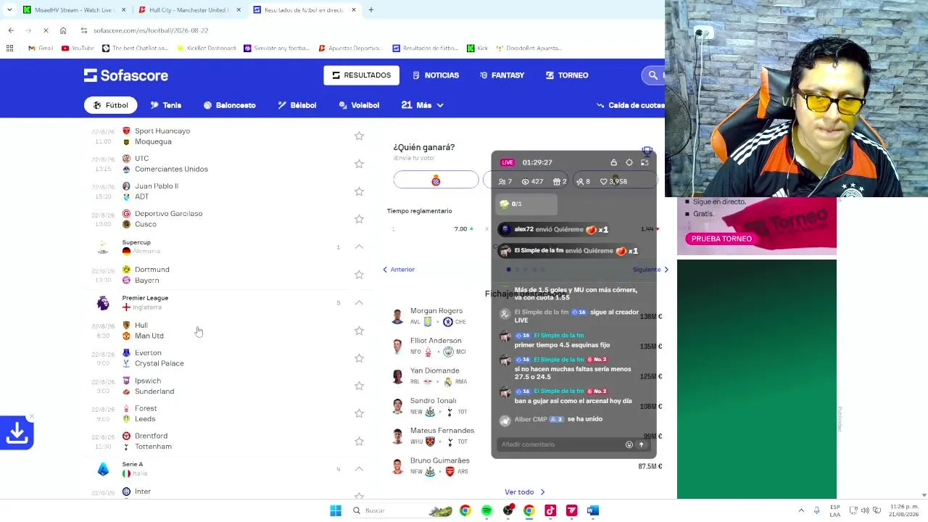Show hidden system tray icons
The width and height of the screenshot is (928, 522).
point(801,510)
